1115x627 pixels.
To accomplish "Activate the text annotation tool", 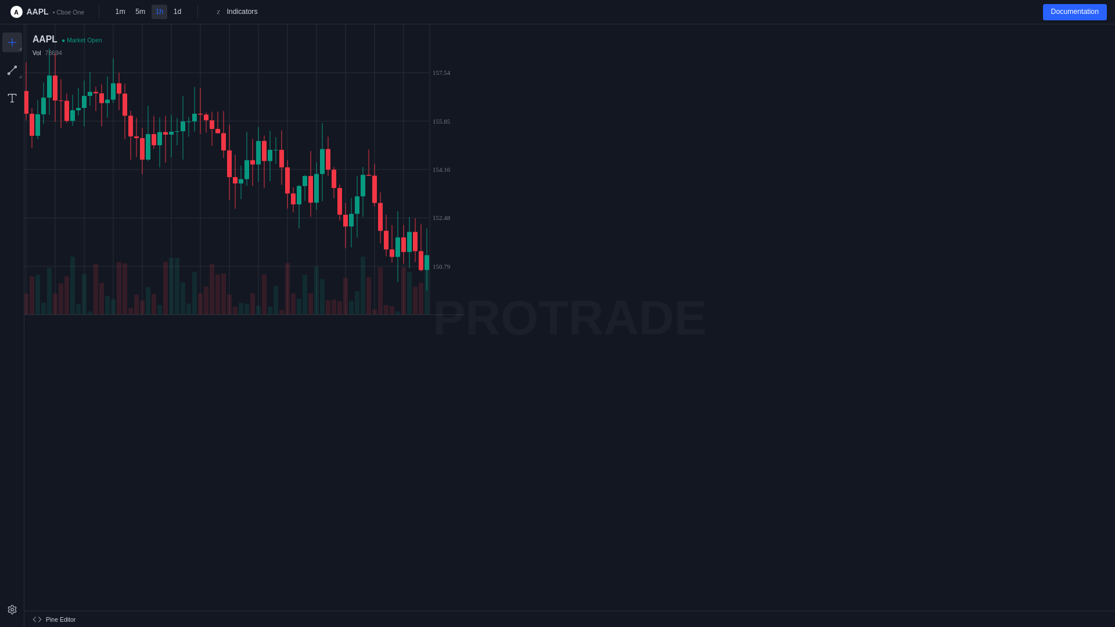I will point(12,98).
